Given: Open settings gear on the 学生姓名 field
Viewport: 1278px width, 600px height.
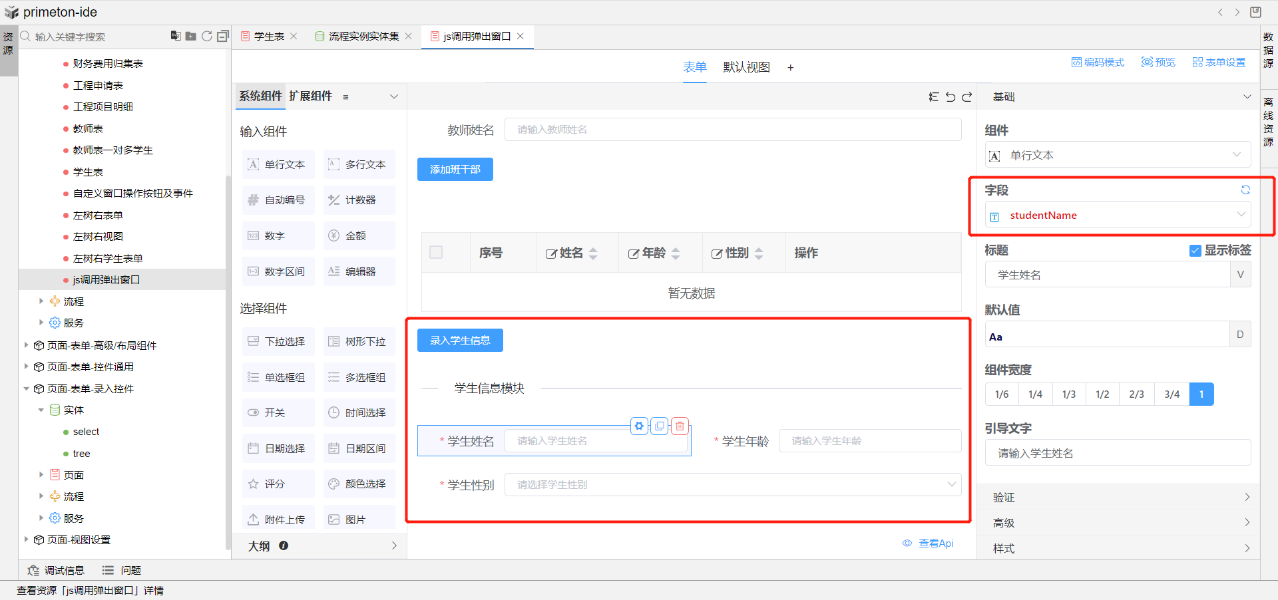Looking at the screenshot, I should pos(639,426).
